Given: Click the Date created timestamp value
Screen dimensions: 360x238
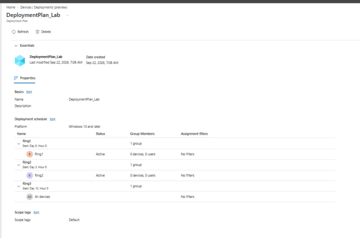Looking at the screenshot, I should click(x=102, y=63).
